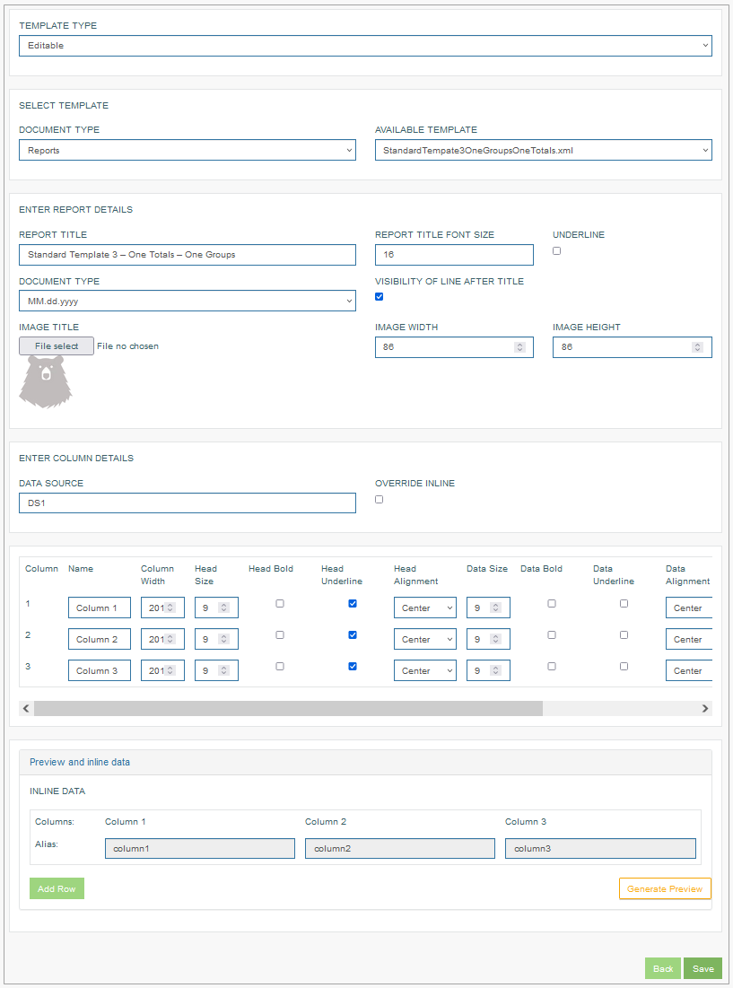Click the scroll left arrow of column table
733x988 pixels.
tap(26, 709)
